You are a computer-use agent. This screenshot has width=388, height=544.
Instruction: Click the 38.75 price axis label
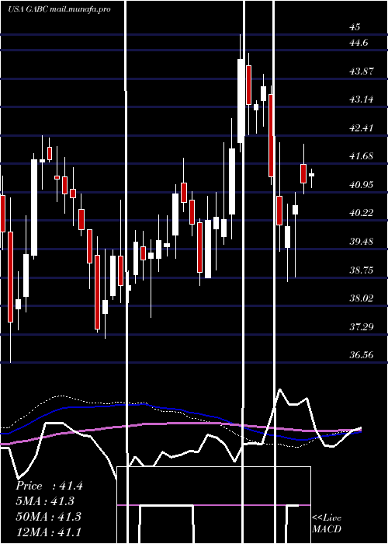[362, 270]
